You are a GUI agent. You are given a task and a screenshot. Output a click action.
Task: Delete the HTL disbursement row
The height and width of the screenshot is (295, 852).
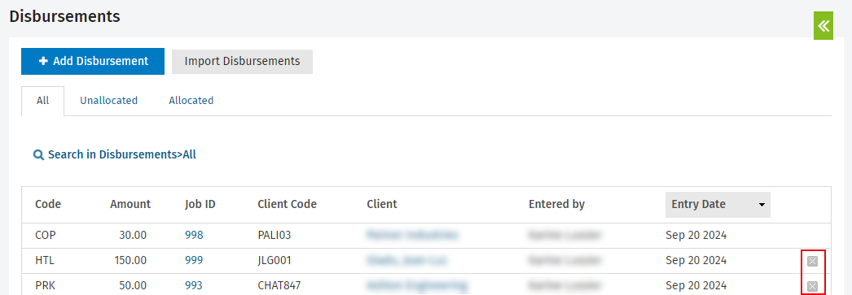(812, 262)
